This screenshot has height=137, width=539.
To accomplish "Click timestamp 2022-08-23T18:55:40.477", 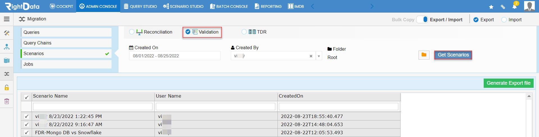I will click(x=312, y=116).
